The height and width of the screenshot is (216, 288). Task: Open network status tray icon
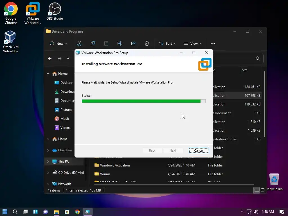point(249,212)
